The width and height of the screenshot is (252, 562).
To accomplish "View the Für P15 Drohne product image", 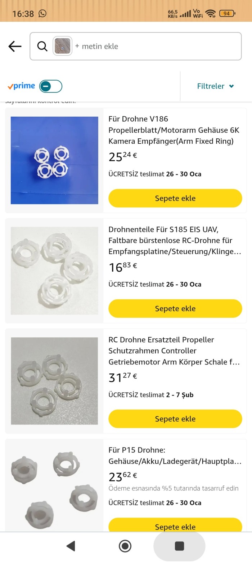I will coord(54,488).
